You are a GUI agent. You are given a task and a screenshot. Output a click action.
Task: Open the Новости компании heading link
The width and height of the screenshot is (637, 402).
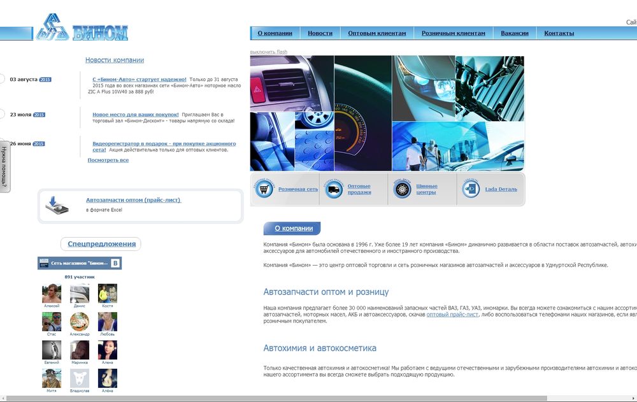pyautogui.click(x=115, y=60)
